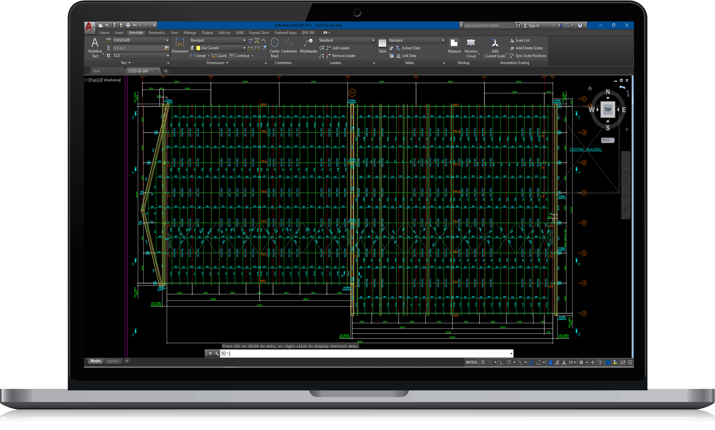The width and height of the screenshot is (715, 430).
Task: Click the New drawing icon in Quick Access toolbar
Action: click(x=101, y=25)
